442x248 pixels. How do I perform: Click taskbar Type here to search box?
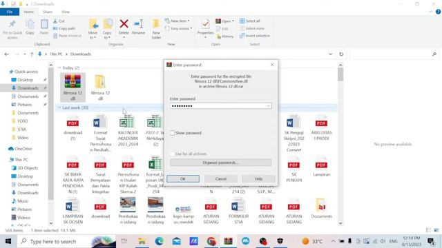coord(66,241)
